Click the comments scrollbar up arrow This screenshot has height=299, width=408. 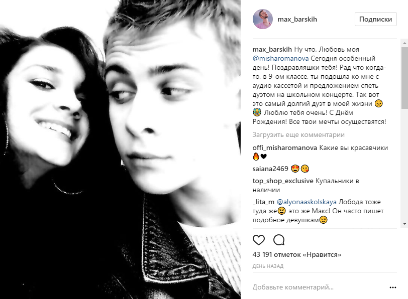tap(404, 43)
